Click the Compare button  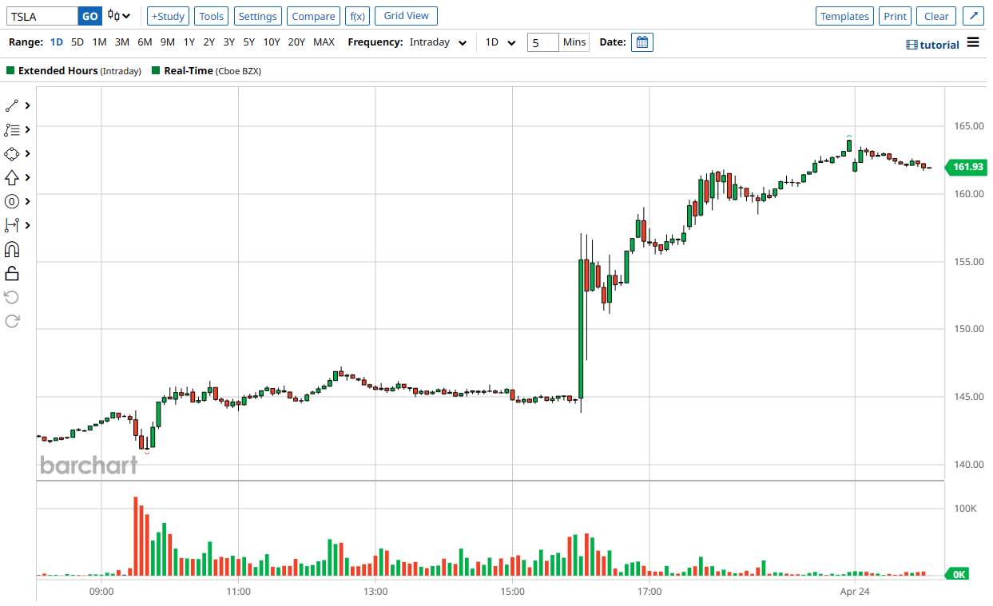(313, 16)
